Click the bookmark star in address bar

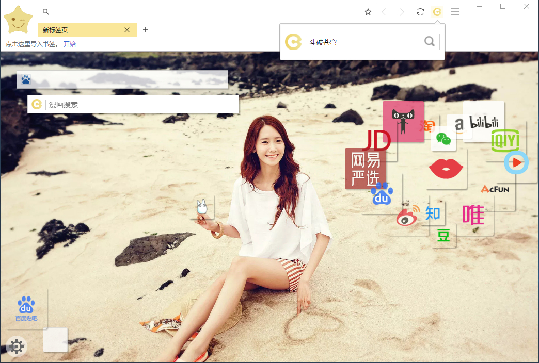[x=368, y=12]
